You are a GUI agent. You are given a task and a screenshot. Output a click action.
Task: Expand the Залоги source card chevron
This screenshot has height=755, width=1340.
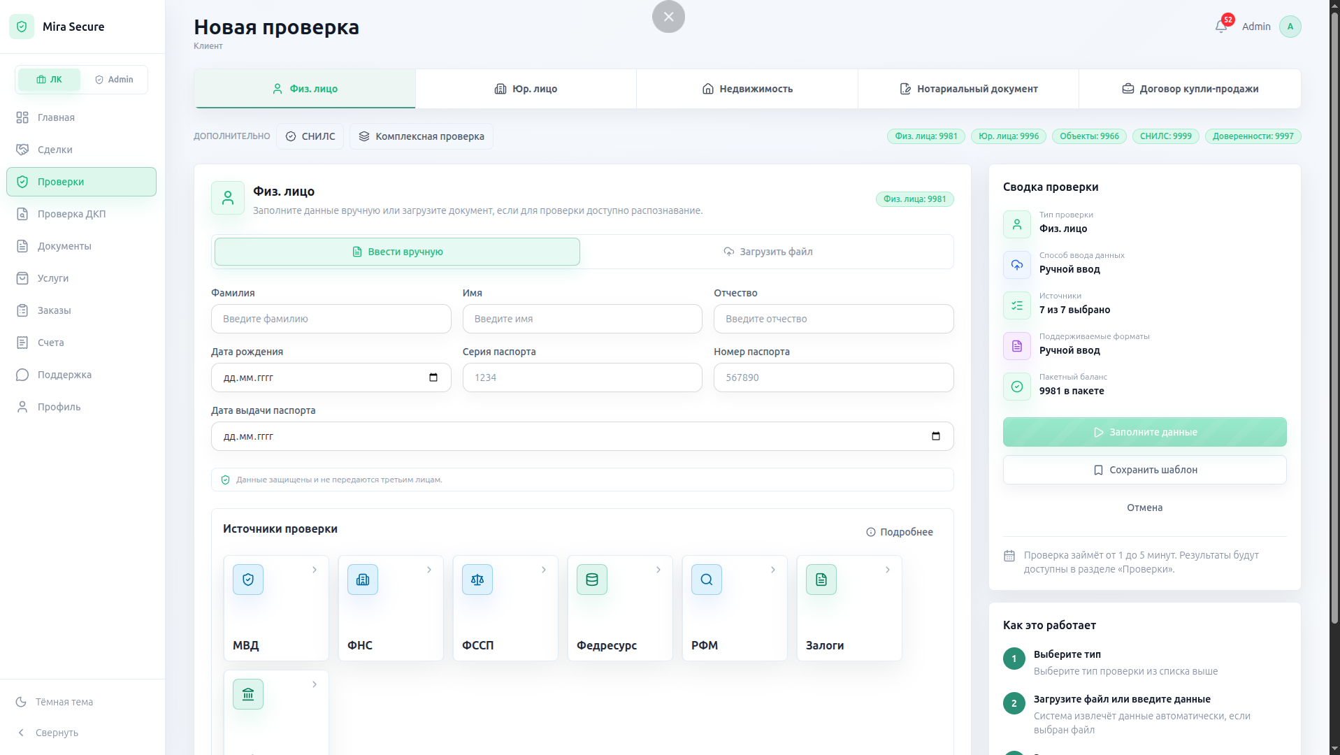888,570
